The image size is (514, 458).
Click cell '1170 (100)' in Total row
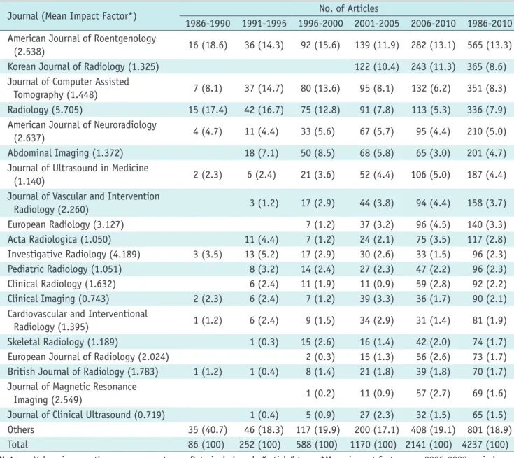tap(373, 445)
